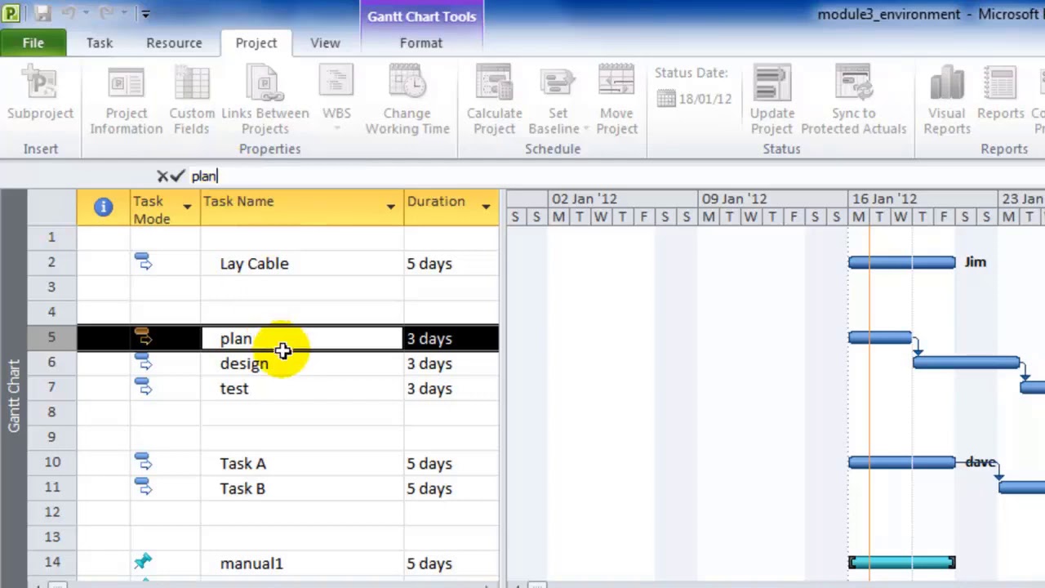Viewport: 1045px width, 588px height.
Task: Cancel the entry bar edit (X)
Action: click(x=162, y=176)
